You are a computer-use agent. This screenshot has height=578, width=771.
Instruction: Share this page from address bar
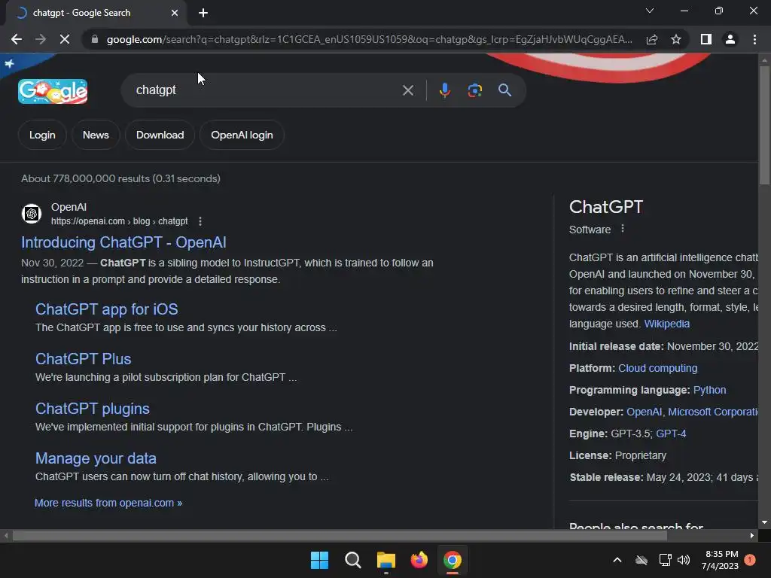(x=652, y=39)
